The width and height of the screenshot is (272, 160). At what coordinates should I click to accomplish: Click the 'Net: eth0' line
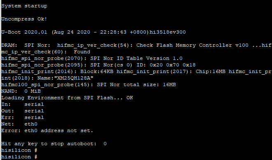click(19, 124)
